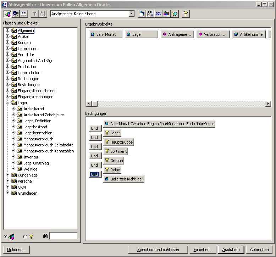
Task: Click the first toolbar icon with colored shapes
Action: 7,14
